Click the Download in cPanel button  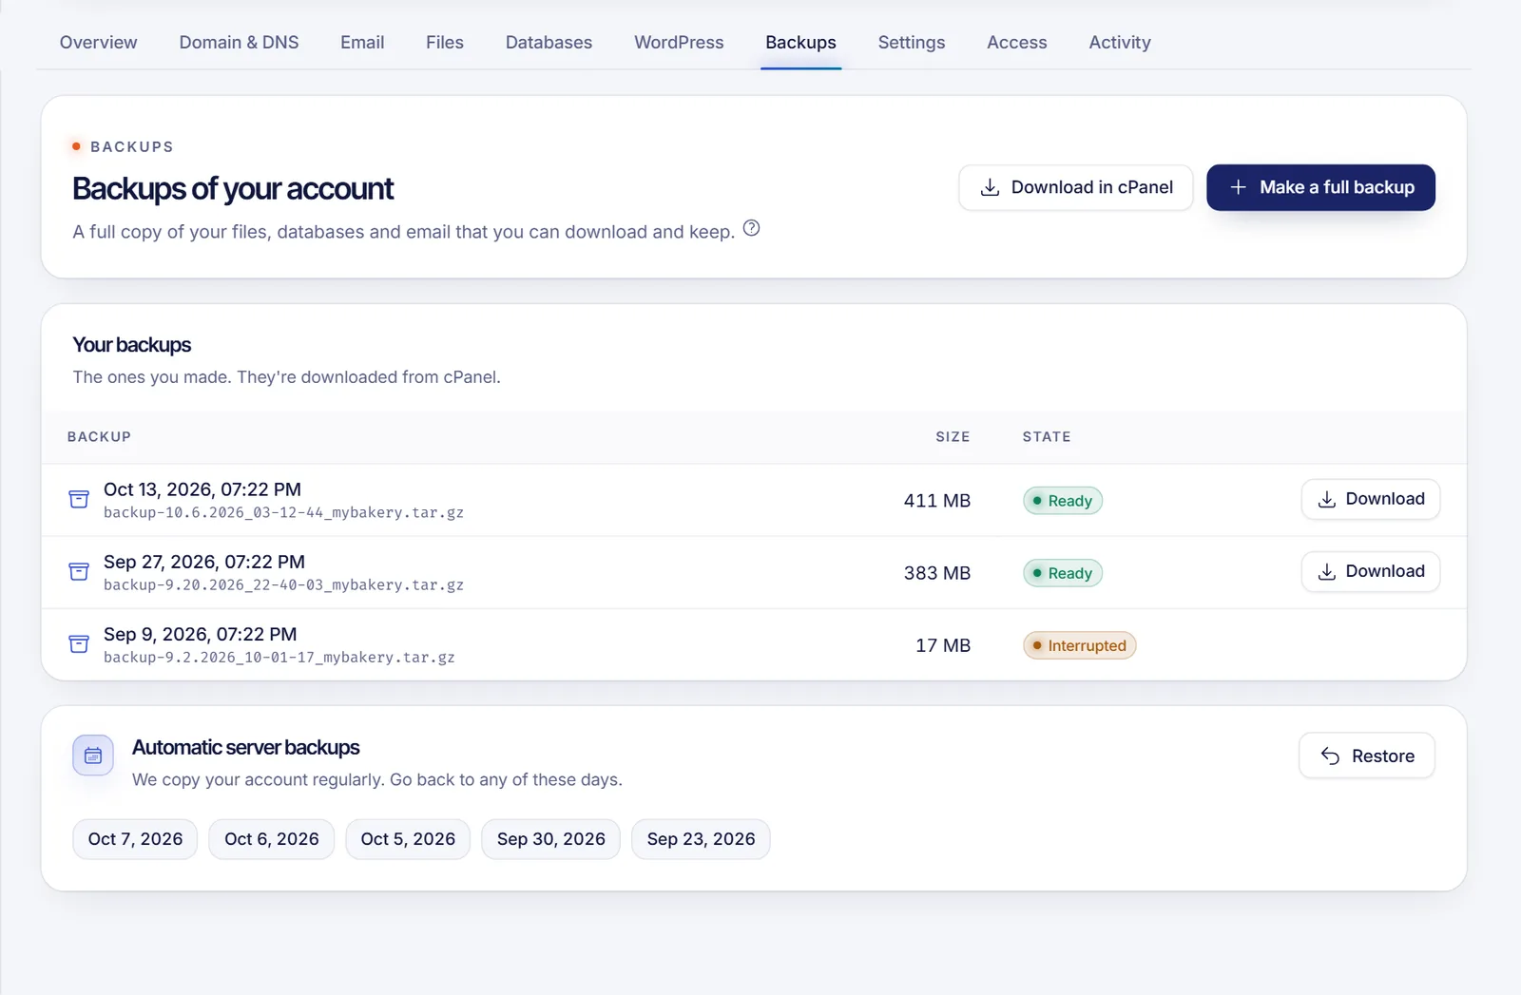(x=1075, y=187)
